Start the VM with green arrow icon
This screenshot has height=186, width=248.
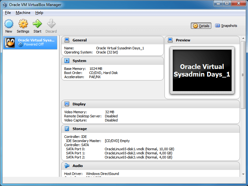coord(37,24)
